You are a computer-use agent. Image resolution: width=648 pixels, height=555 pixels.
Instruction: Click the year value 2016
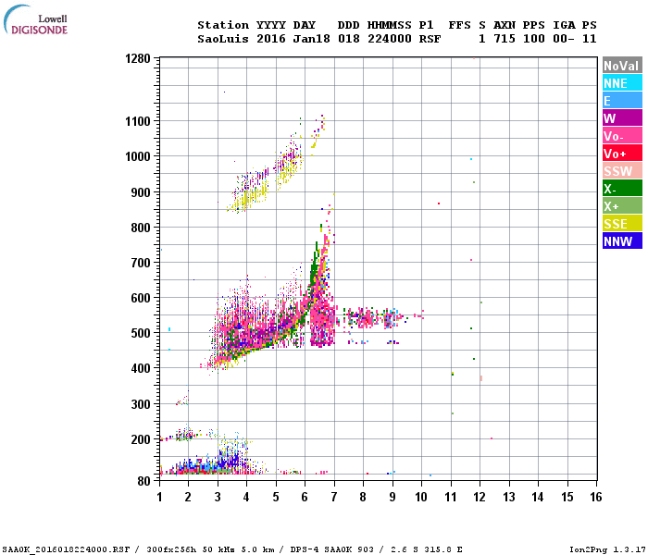pos(271,39)
